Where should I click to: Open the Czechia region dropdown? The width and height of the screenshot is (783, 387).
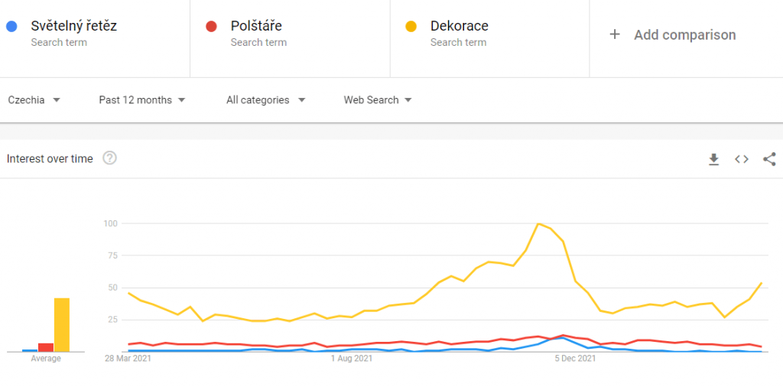point(34,99)
